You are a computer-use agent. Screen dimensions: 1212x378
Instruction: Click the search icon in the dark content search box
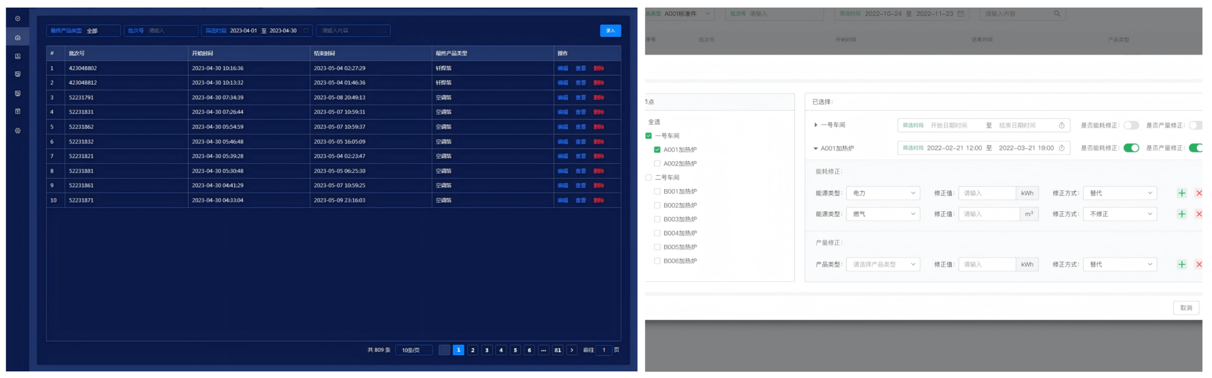383,31
